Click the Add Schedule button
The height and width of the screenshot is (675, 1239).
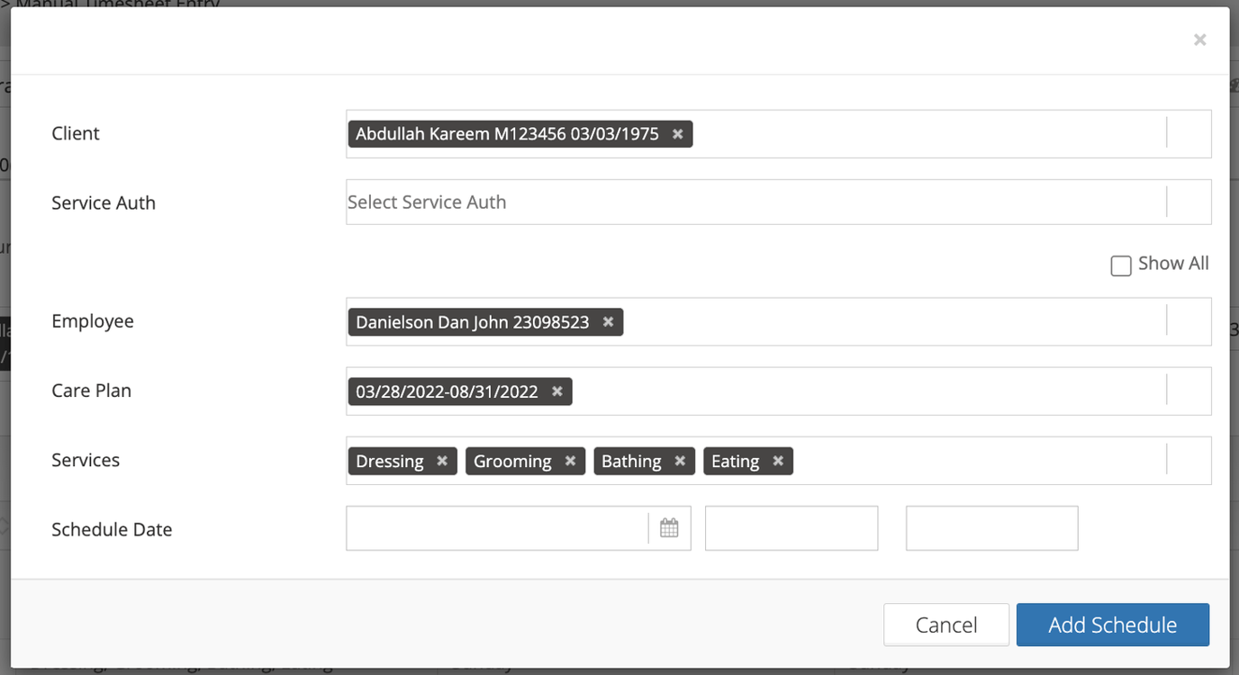coord(1112,625)
